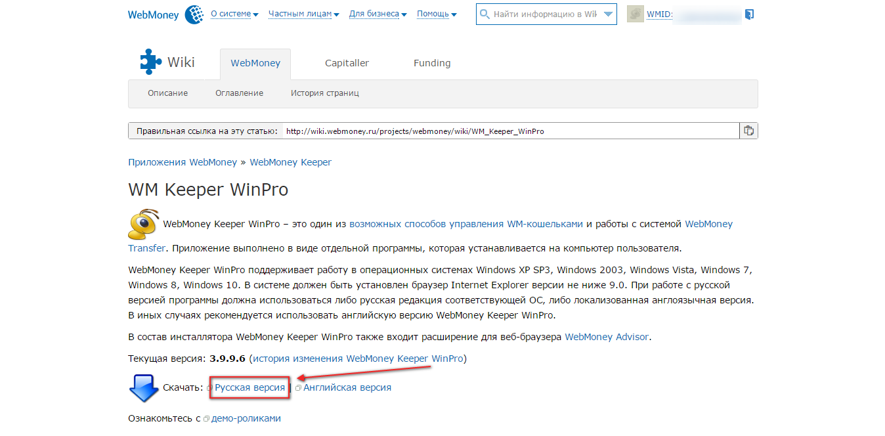Download 'Русская версия'
The image size is (885, 436).
[249, 387]
